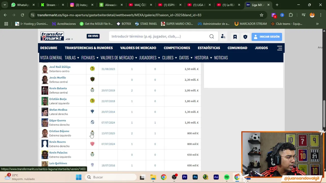Click the Windows taskbar Buscar search box

(x=111, y=177)
